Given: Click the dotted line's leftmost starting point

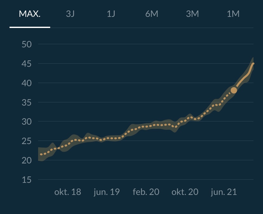Looking at the screenshot, I should pyautogui.click(x=41, y=155).
